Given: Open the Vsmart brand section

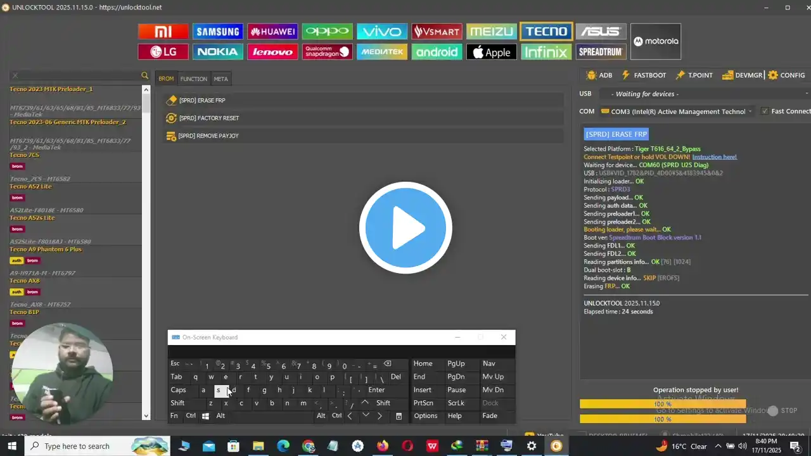Looking at the screenshot, I should point(437,32).
